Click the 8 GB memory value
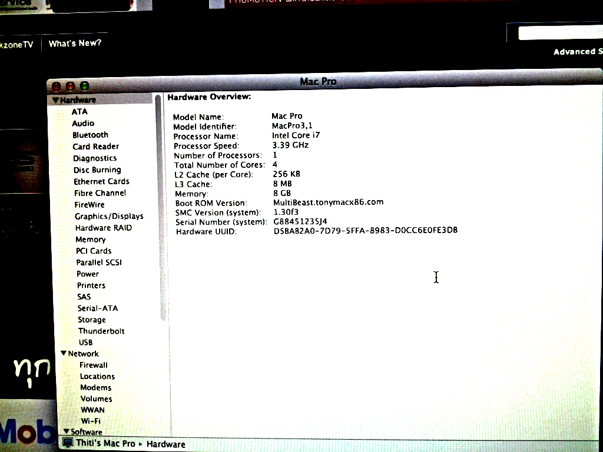 [x=282, y=193]
